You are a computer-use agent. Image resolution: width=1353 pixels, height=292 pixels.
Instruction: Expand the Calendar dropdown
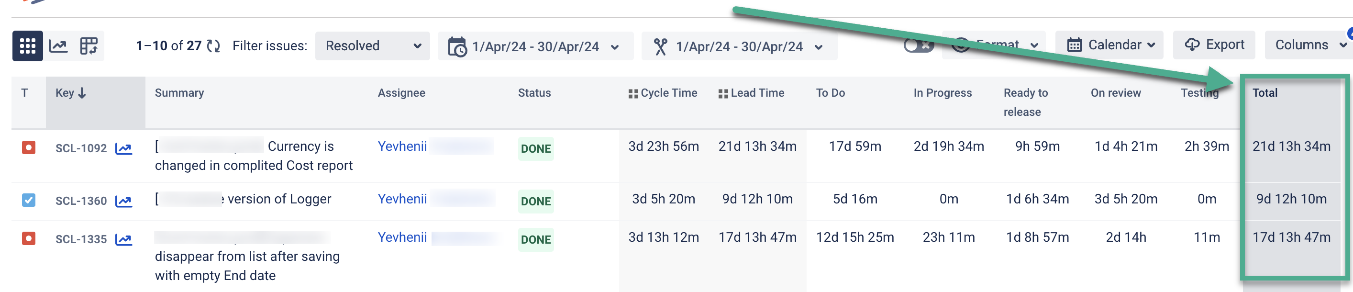[x=1108, y=45]
